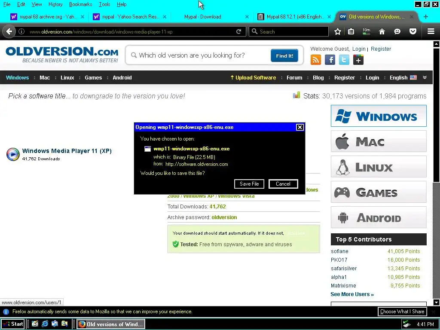Click the first quick launch taskbar icon

pos(35,324)
